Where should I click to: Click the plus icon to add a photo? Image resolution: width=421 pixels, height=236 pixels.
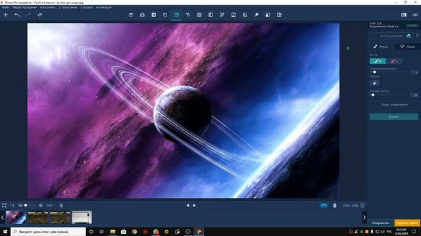(5, 15)
